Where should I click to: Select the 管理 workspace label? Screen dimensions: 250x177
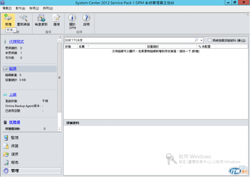(15, 171)
